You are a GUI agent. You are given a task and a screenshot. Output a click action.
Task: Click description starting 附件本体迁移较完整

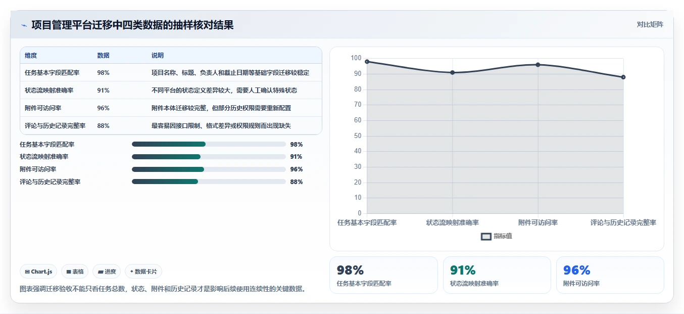[x=221, y=108]
